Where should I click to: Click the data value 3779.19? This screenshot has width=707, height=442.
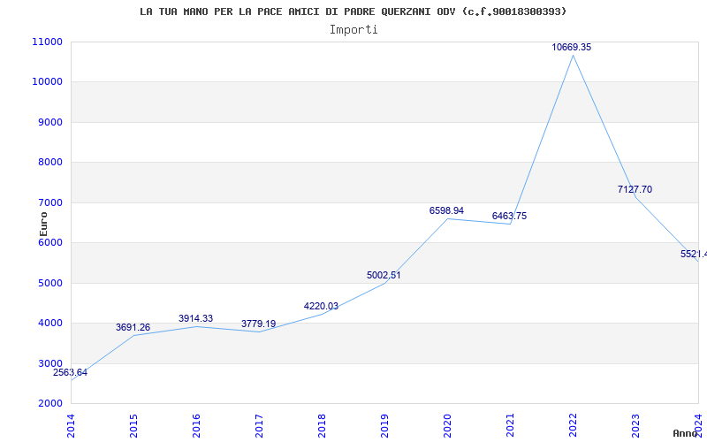(258, 324)
